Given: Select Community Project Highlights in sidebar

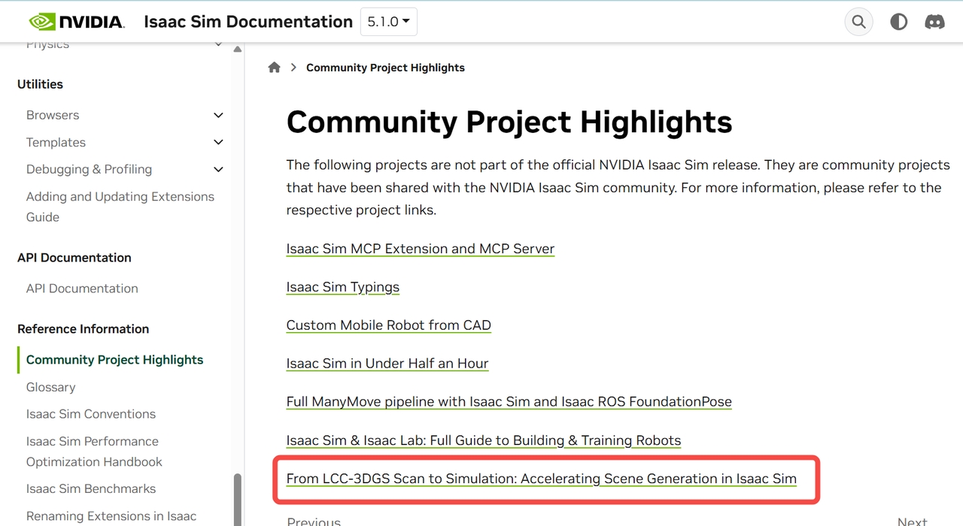Looking at the screenshot, I should (114, 360).
